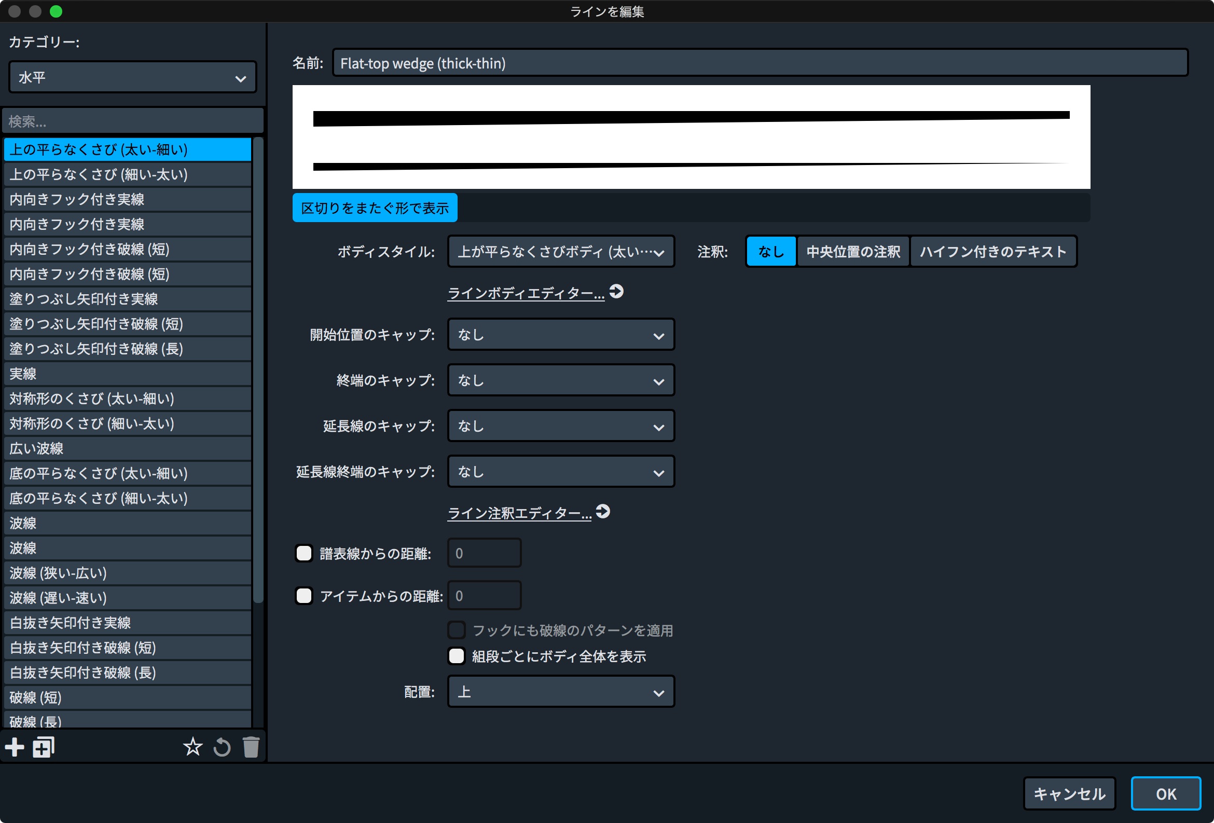Select 波線 (遅い-速い) in list
This screenshot has height=823, width=1214.
coord(128,598)
